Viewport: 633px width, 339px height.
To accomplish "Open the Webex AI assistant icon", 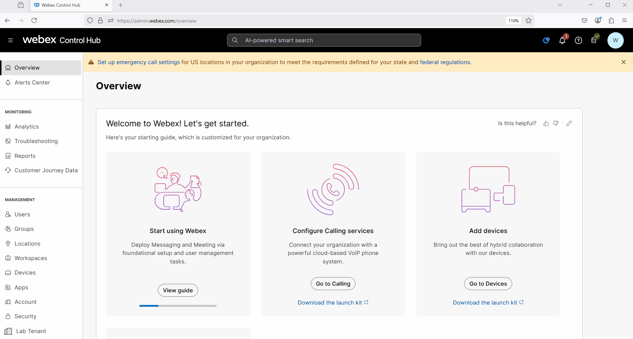I will pos(546,40).
